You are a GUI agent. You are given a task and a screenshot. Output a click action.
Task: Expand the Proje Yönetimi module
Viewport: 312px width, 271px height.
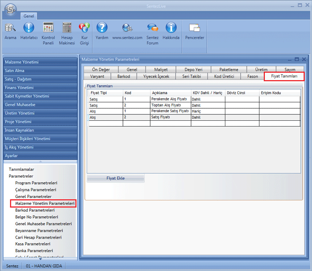[x=40, y=122]
